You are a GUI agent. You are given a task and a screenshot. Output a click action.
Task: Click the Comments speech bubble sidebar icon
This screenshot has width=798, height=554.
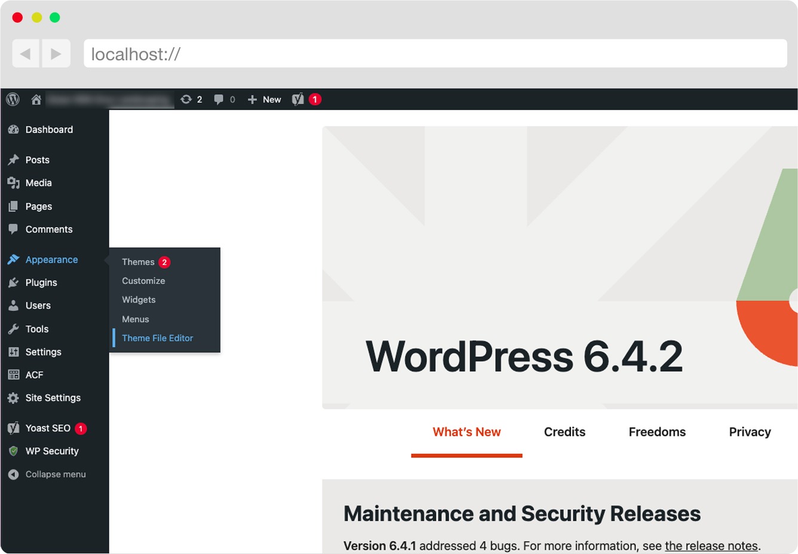point(13,229)
